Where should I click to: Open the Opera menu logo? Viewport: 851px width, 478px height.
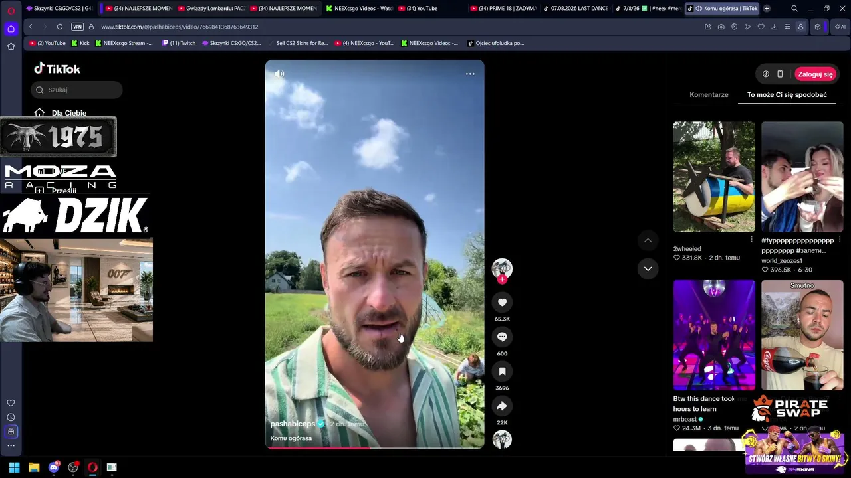11,10
